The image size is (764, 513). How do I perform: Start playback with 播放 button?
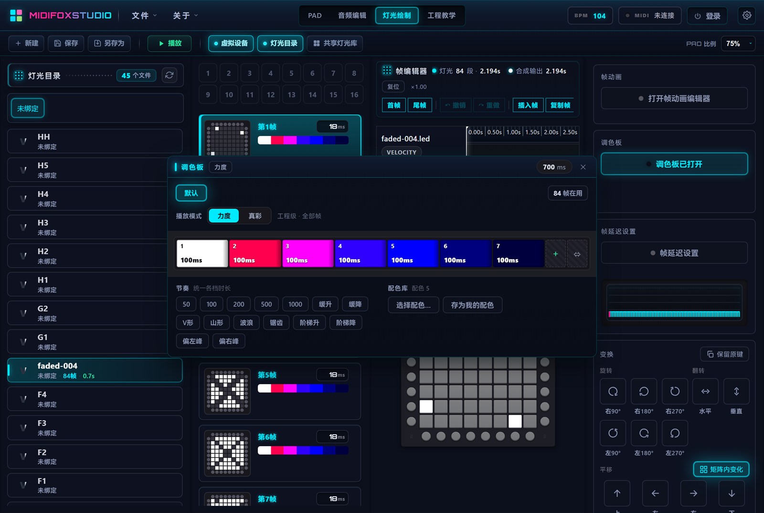pyautogui.click(x=170, y=43)
